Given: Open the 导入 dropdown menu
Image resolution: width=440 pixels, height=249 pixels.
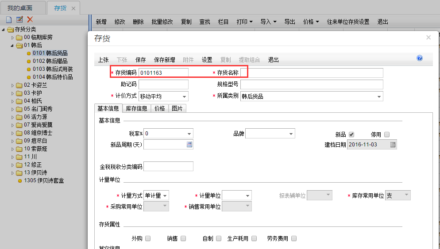Looking at the screenshot, I should click(268, 22).
